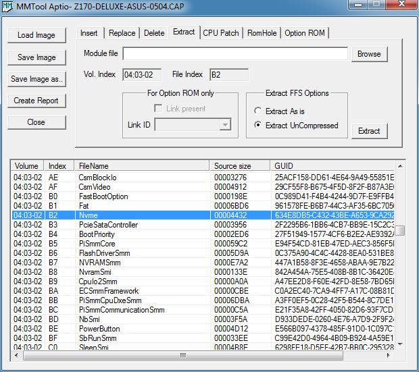Viewport: 419px width, 372px height.
Task: Select the NbSmi module row
Action: 203,319
